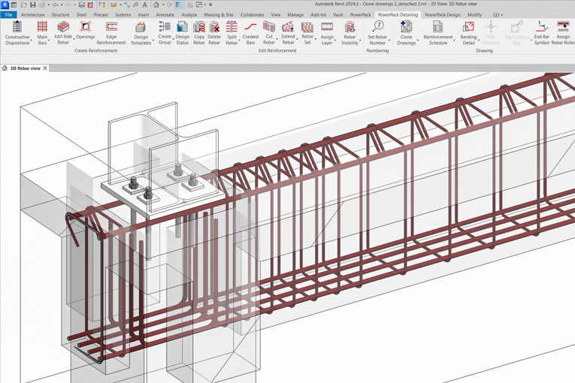Screen dimensions: 575x383
Task: Open the Assign Layer dropdown arrow
Action: pyautogui.click(x=335, y=40)
